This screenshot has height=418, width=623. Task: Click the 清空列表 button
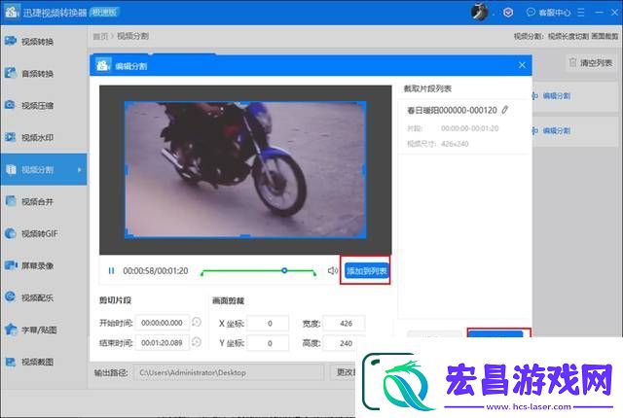(x=591, y=62)
